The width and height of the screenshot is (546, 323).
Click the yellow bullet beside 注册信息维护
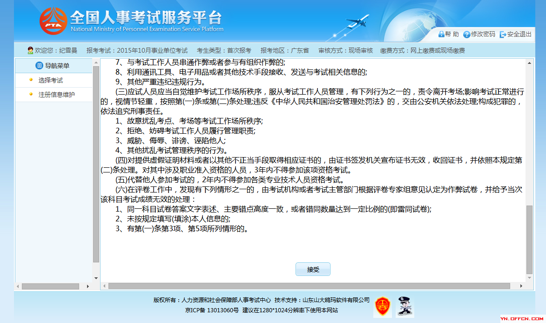click(x=31, y=94)
